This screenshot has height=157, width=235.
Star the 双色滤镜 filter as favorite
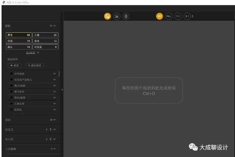point(12,73)
